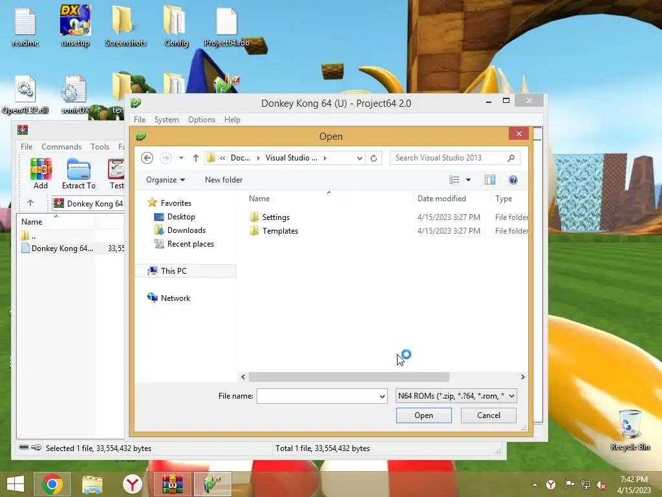Click the Cancel button
This screenshot has height=497, width=662.
489,415
